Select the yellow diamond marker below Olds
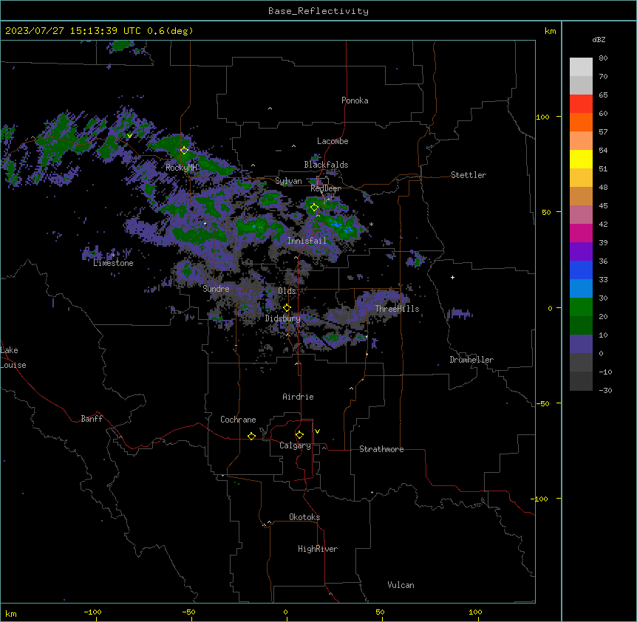The image size is (637, 622). pos(287,308)
